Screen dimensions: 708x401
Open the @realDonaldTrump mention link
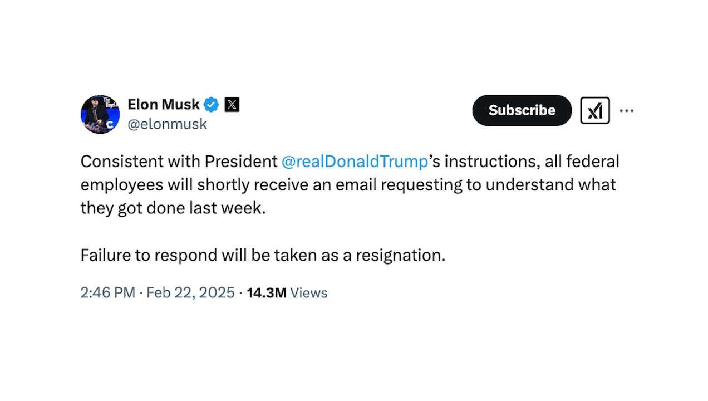pos(355,162)
